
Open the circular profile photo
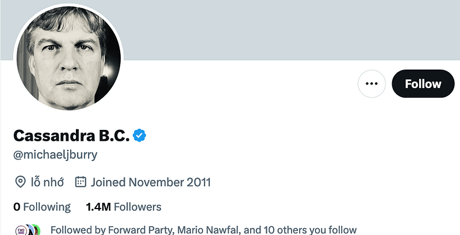pos(68,58)
